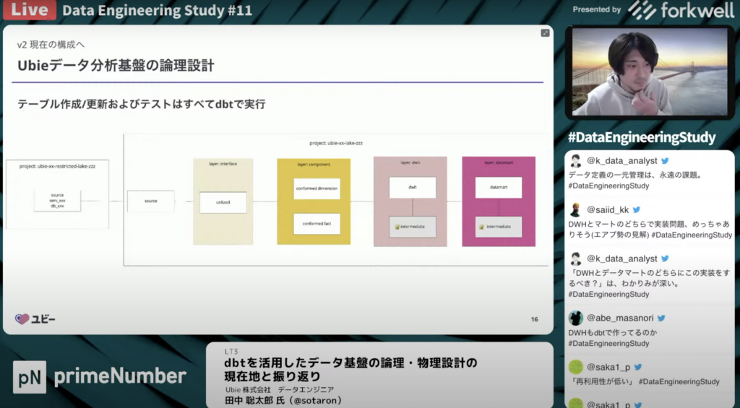Open the @abe_masanori profile avatar

click(x=575, y=318)
